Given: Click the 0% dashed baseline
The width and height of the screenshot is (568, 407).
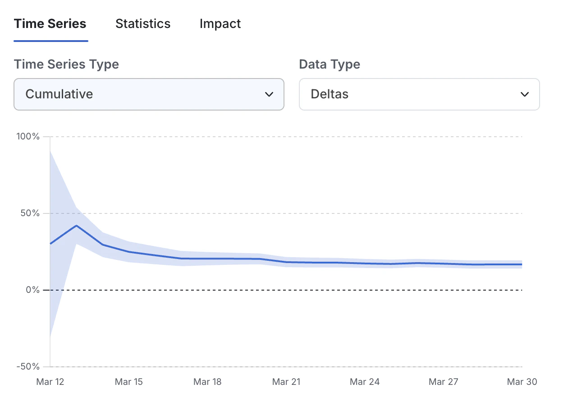Looking at the screenshot, I should point(284,290).
